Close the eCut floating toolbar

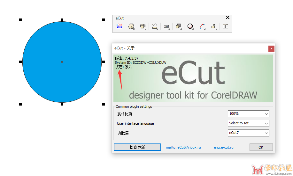tap(227, 17)
